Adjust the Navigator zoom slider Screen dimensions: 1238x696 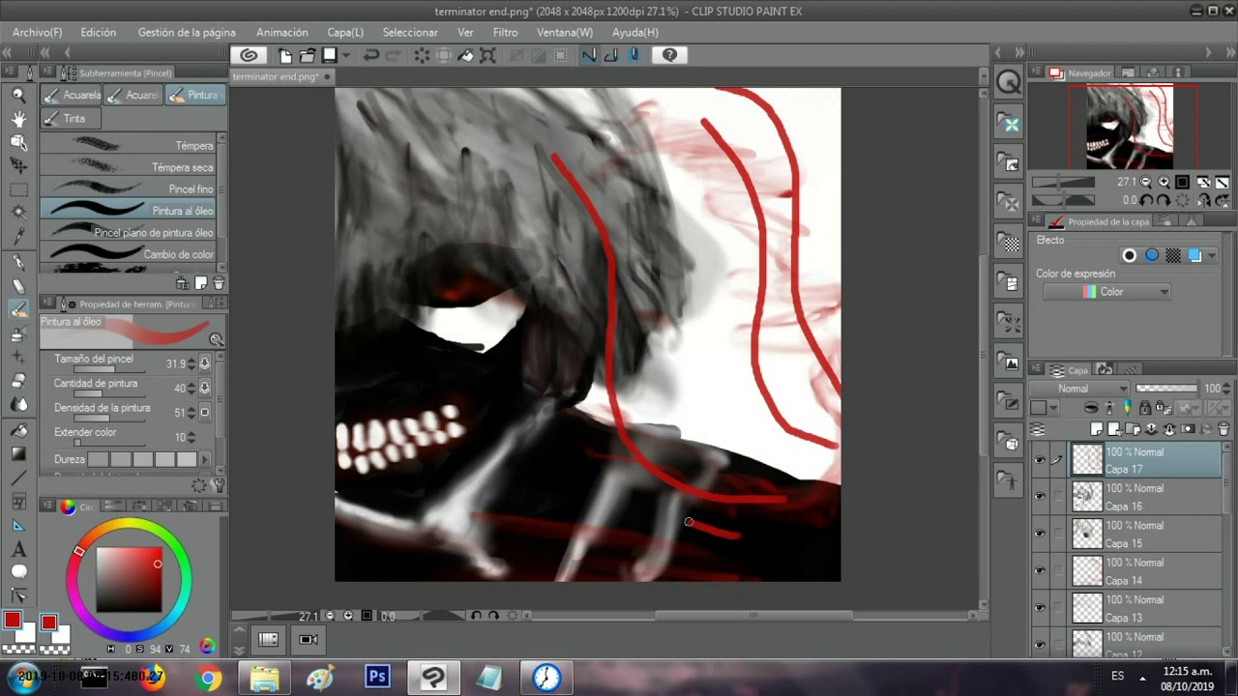click(1063, 182)
